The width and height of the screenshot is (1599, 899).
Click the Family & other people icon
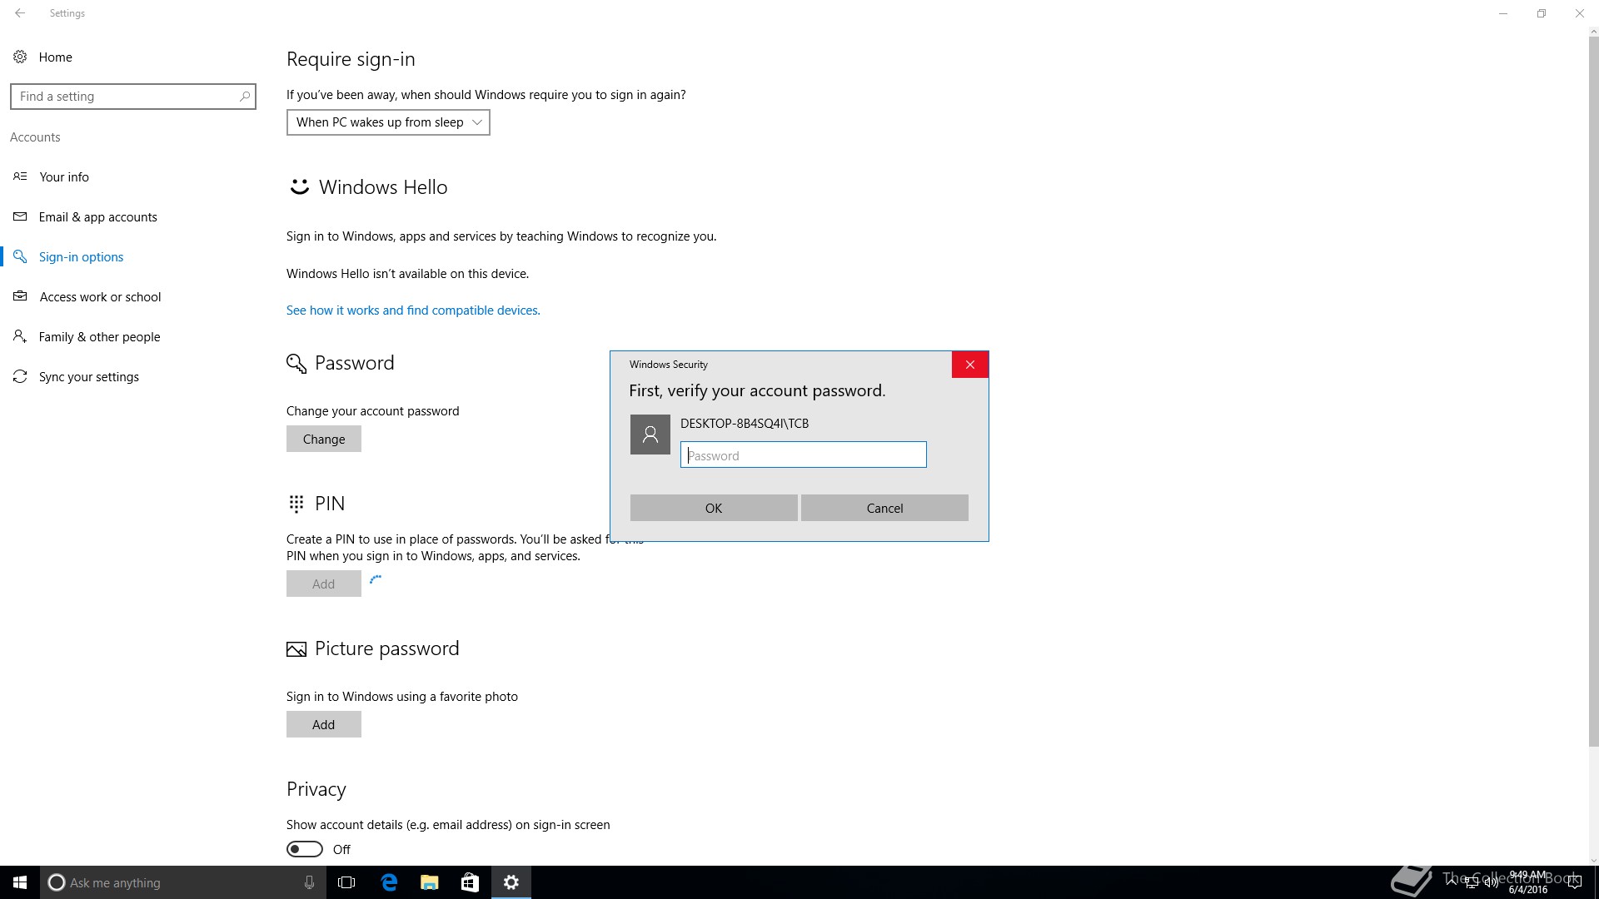coord(20,336)
